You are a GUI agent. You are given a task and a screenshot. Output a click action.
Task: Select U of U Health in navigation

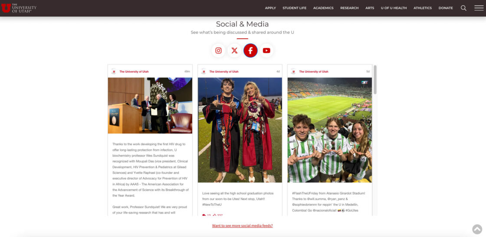[x=394, y=8]
